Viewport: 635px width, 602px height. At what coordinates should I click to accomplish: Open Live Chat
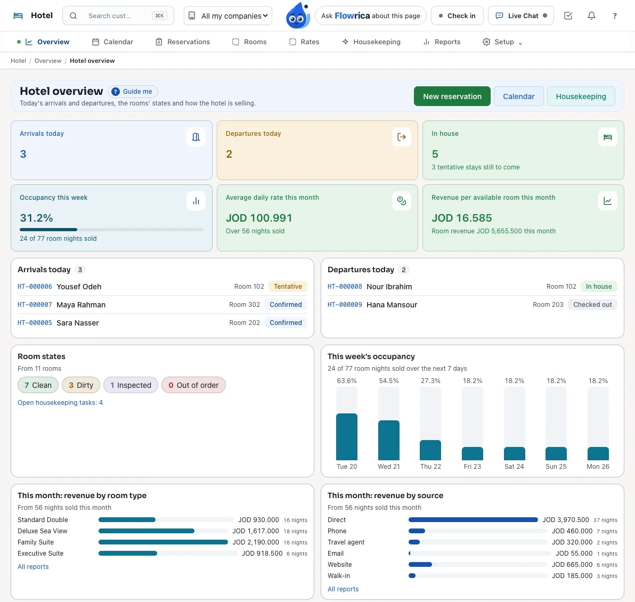click(521, 16)
